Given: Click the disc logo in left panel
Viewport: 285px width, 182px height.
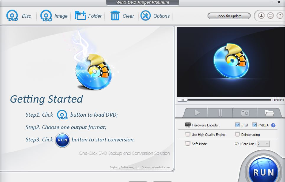Looking at the screenshot, I should [93, 72].
